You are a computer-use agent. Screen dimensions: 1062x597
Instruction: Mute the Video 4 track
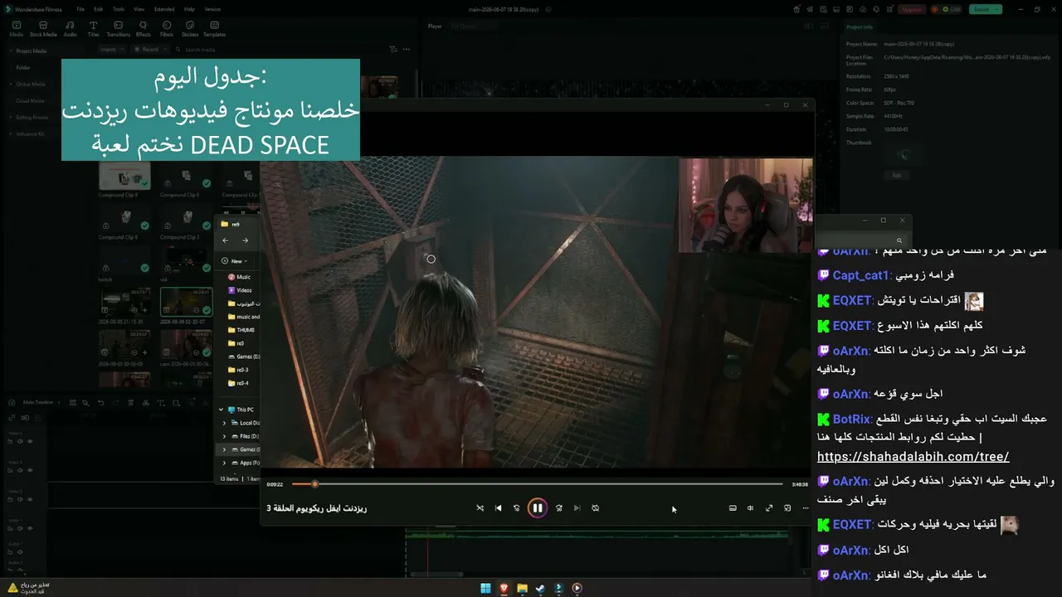pos(21,442)
